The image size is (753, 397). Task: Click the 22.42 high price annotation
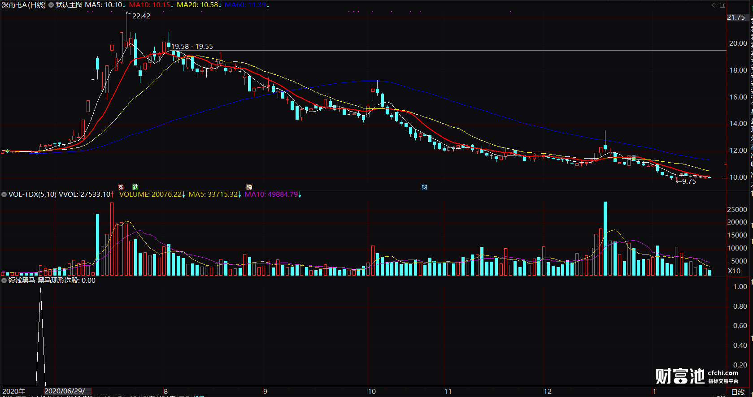coord(141,16)
